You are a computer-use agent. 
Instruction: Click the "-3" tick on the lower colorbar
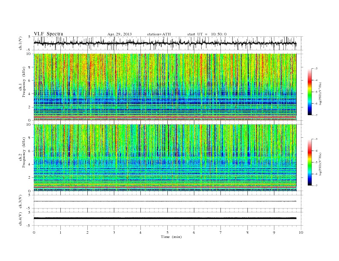point(316,139)
